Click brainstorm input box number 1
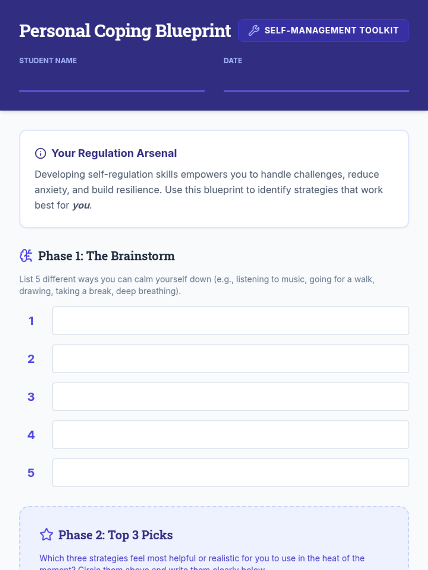 (230, 321)
